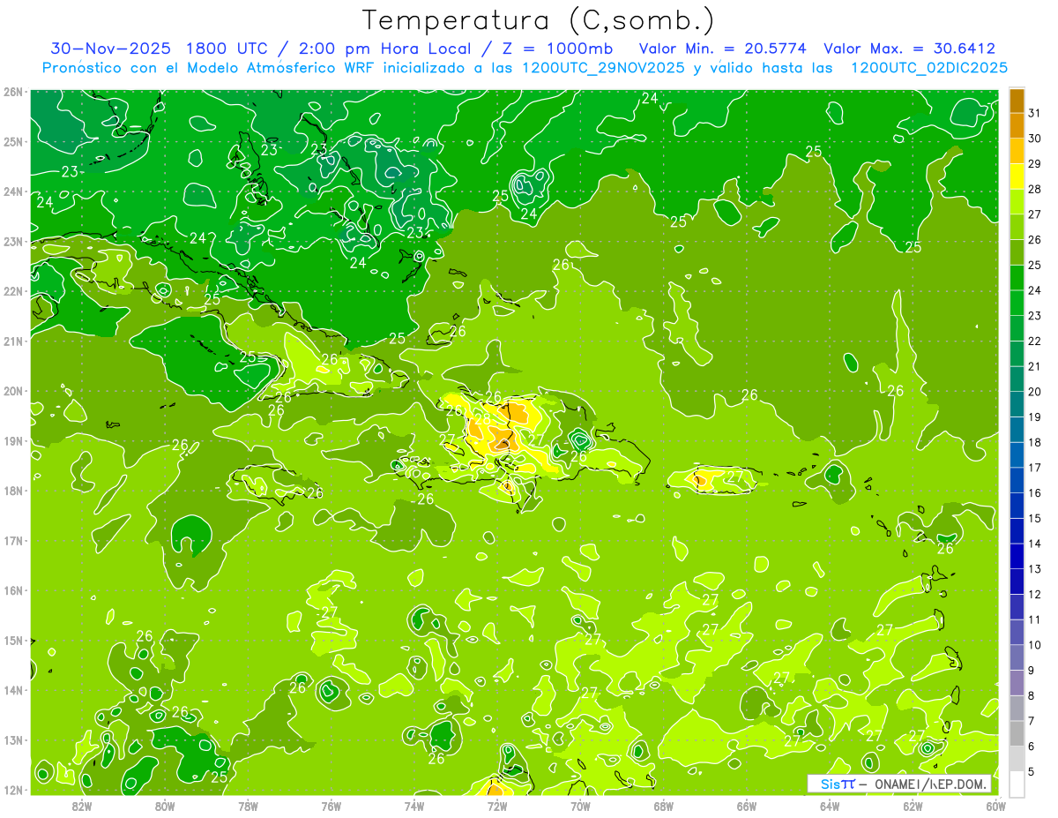This screenshot has height=818, width=1058.
Task: Click the 'Temperatura (C,somb.)' chart title
Action: click(539, 20)
